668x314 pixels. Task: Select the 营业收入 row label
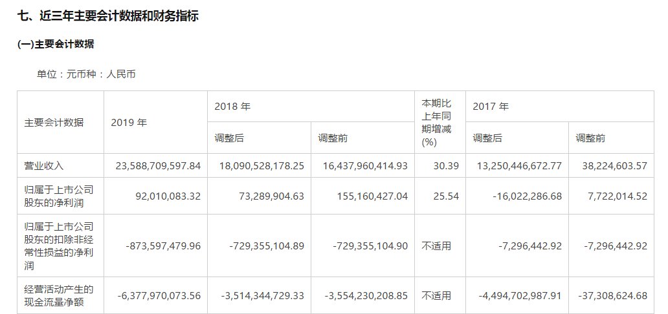coord(44,166)
